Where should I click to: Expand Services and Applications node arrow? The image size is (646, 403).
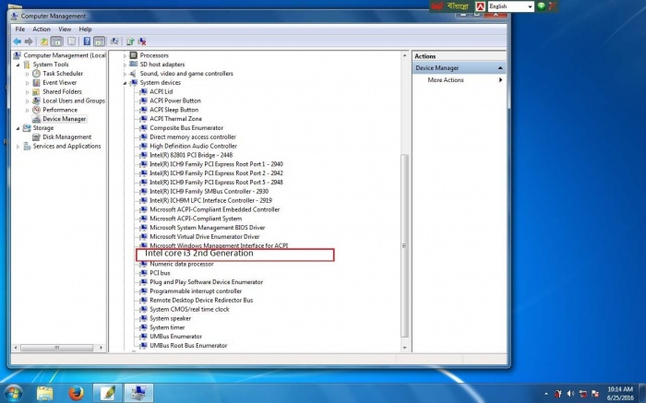[18, 146]
